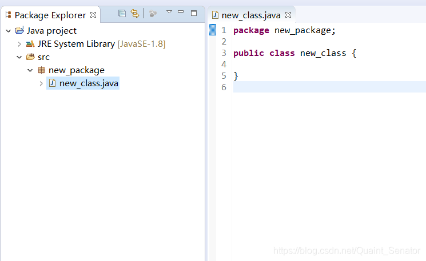This screenshot has height=261, width=426.
Task: Select the Package Explorer tab
Action: tap(50, 15)
